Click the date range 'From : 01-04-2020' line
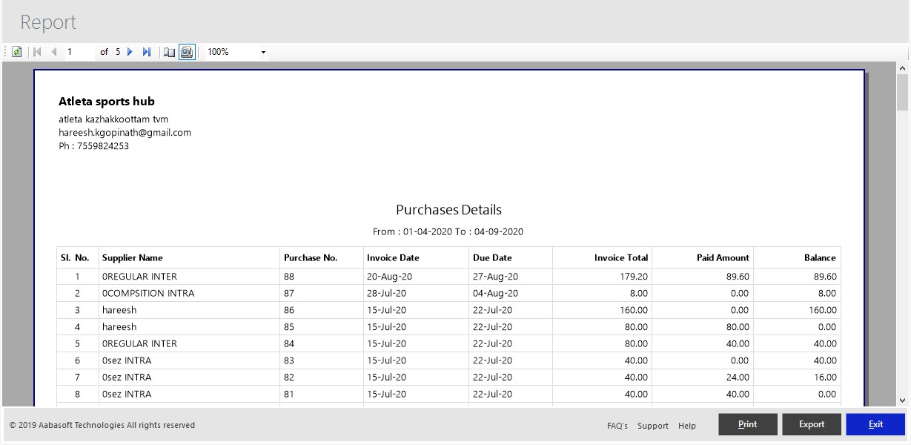The width and height of the screenshot is (911, 445). pos(448,231)
